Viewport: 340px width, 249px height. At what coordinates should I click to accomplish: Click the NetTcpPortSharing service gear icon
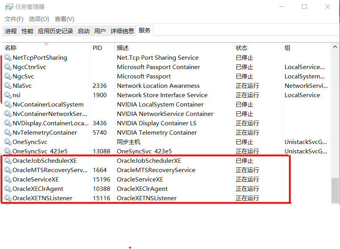pyautogui.click(x=8, y=57)
